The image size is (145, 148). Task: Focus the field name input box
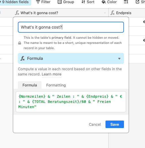[71, 27]
